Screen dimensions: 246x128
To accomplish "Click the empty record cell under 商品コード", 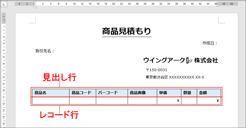I will (83, 101).
